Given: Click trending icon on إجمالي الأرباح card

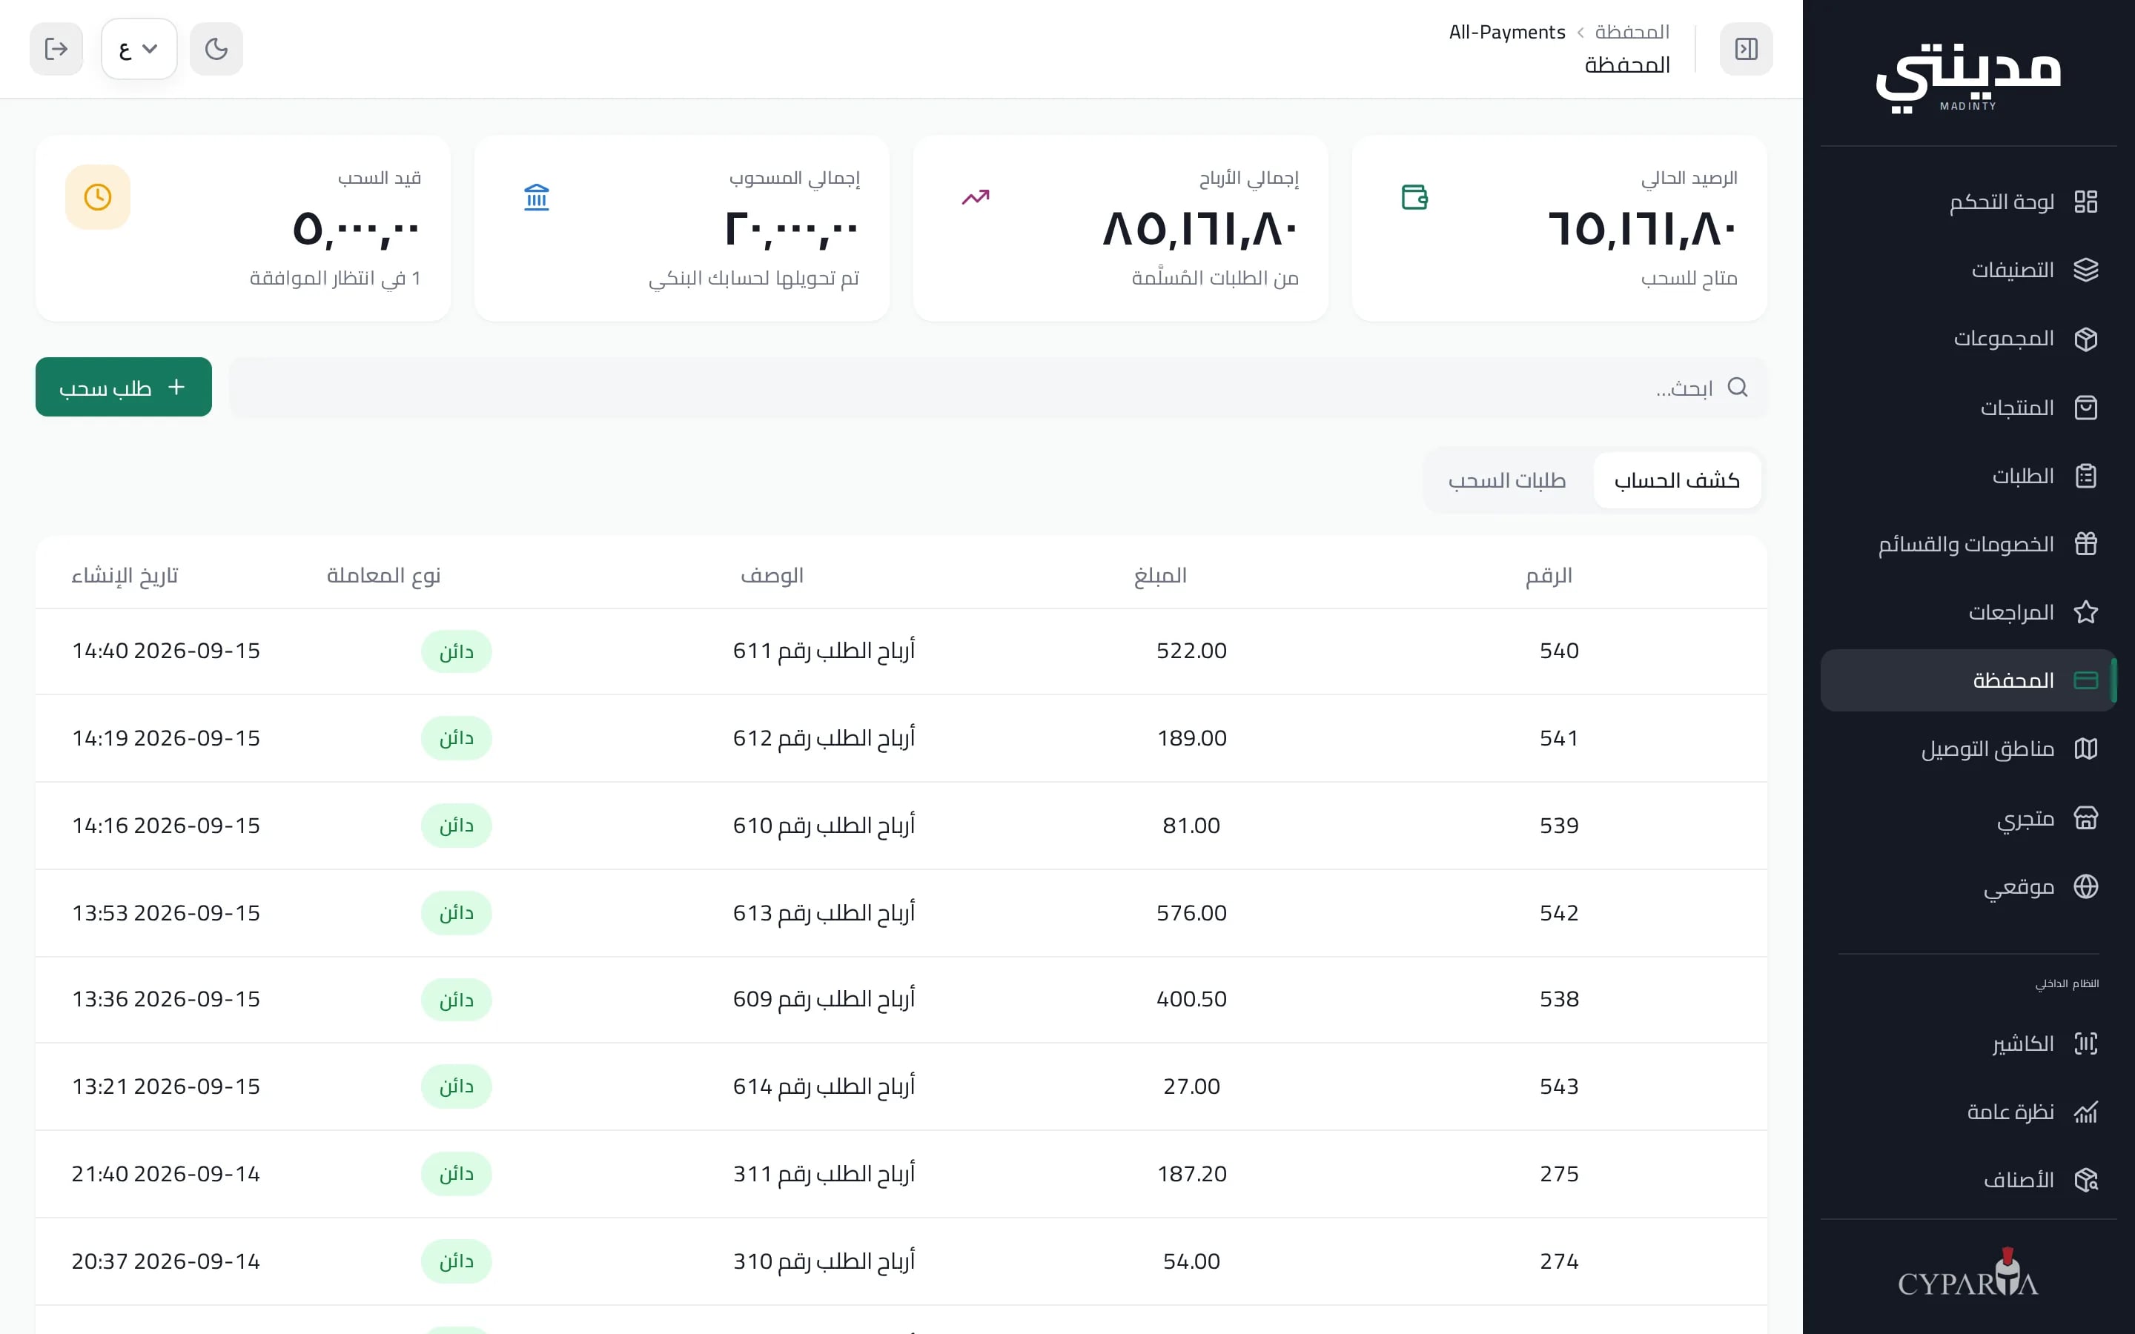Looking at the screenshot, I should coord(976,196).
